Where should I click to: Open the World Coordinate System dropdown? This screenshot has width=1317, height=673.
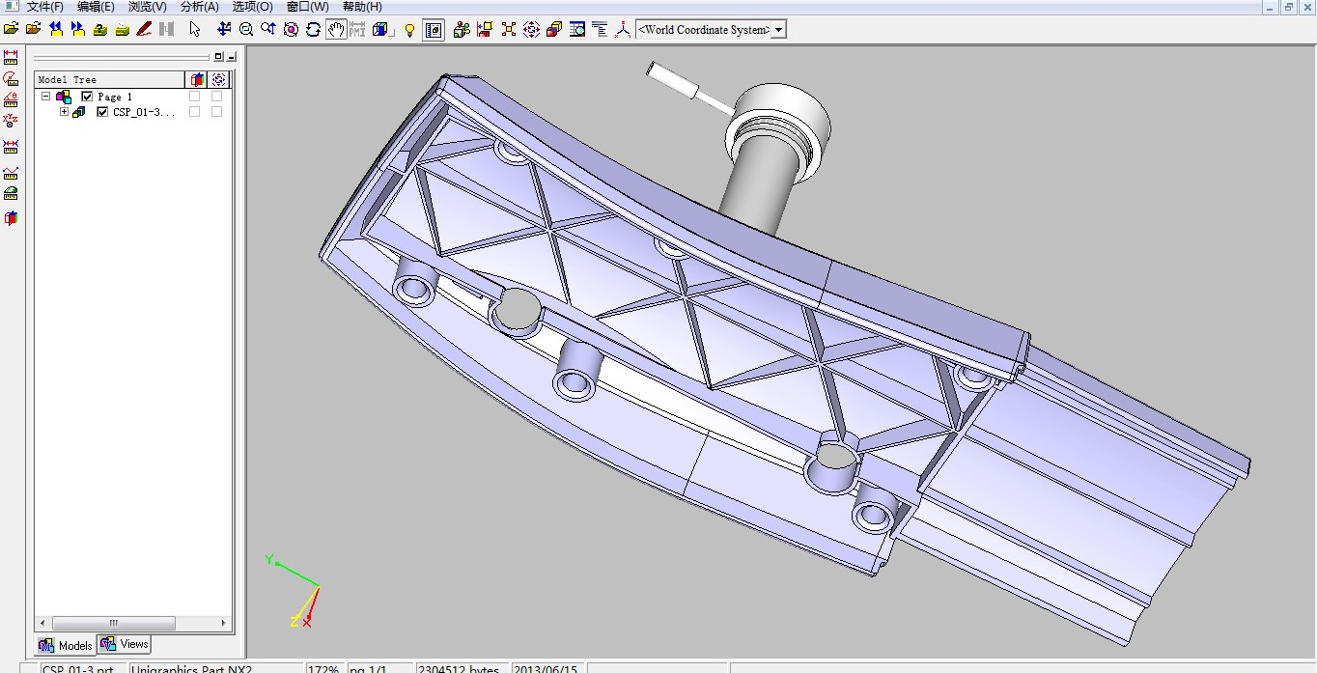(x=779, y=30)
